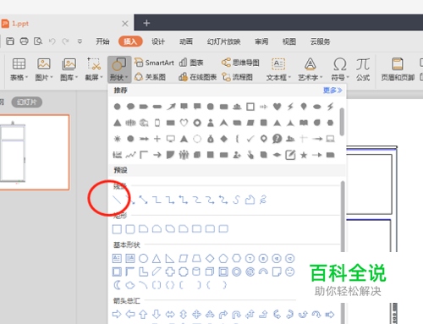Image resolution: width=423 pixels, height=324 pixels.
Task: Open the 云服务 tab
Action: coord(320,41)
